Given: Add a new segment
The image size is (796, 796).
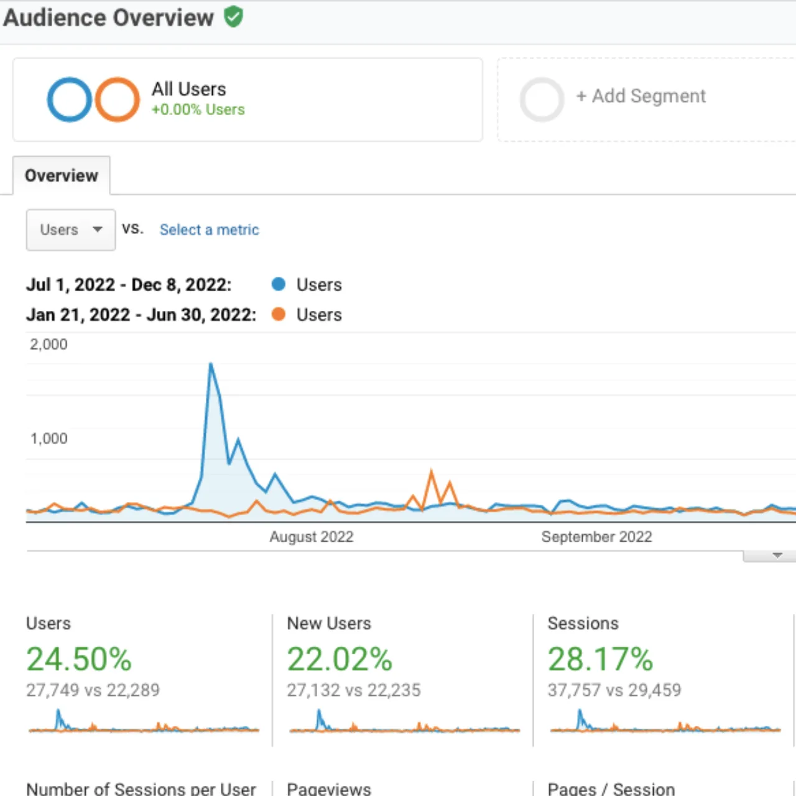Looking at the screenshot, I should tap(641, 96).
